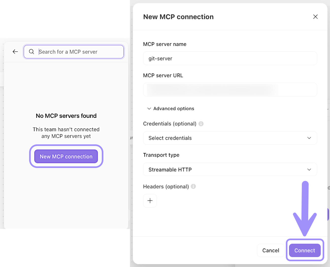The image size is (330, 267).
Task: Open the Select credentials dropdown
Action: pyautogui.click(x=223, y=138)
